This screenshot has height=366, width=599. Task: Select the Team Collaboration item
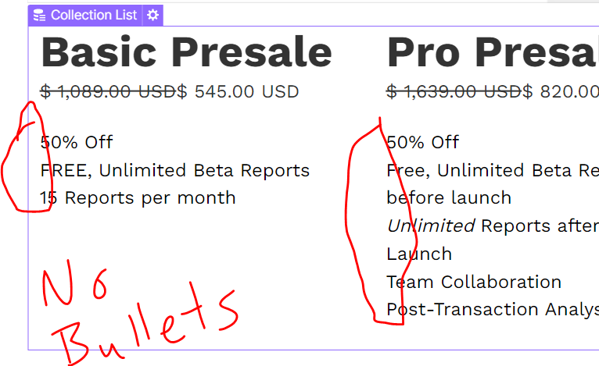click(x=474, y=282)
